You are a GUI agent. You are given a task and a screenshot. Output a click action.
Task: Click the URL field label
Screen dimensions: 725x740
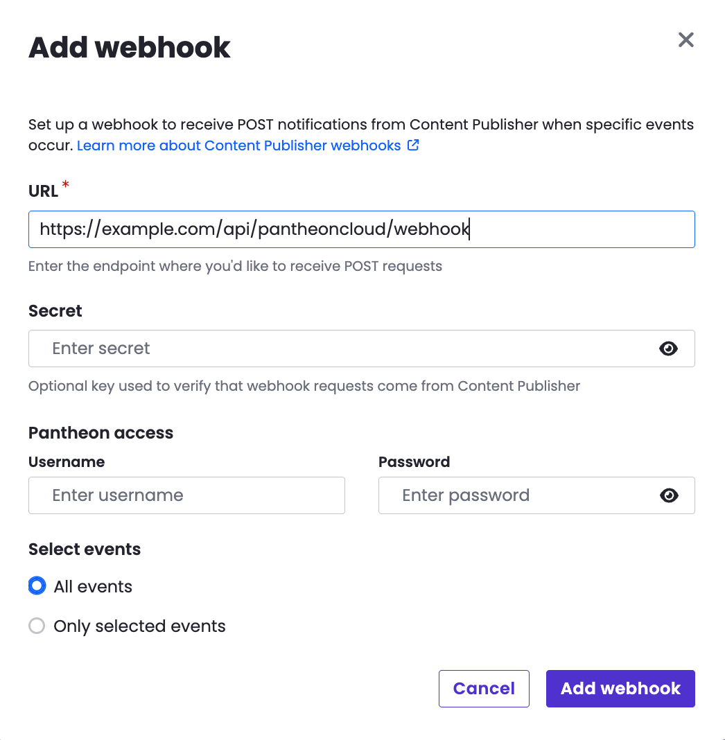(x=43, y=191)
